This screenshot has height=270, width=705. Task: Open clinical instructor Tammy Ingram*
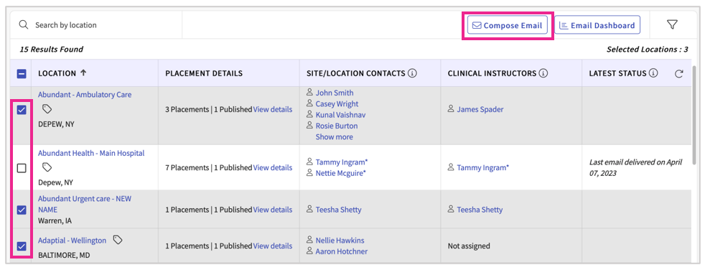point(483,167)
